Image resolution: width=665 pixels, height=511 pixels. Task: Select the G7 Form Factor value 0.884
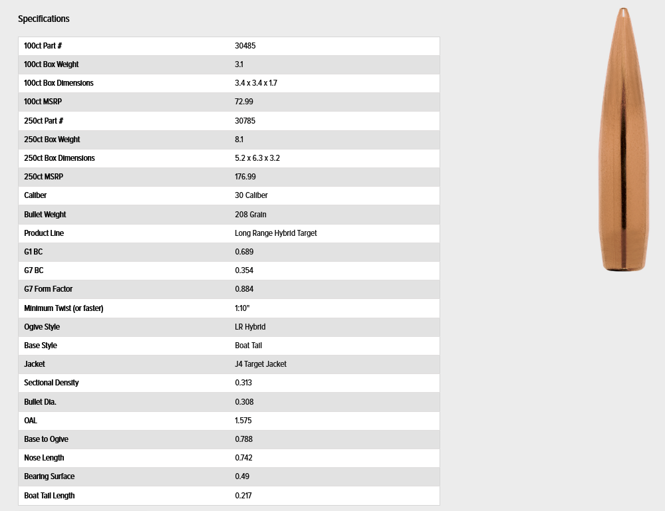(x=244, y=289)
